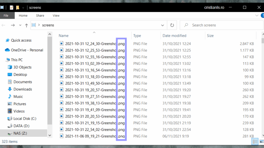Go back with the Back arrow
The height and width of the screenshot is (148, 264).
(x=4, y=25)
